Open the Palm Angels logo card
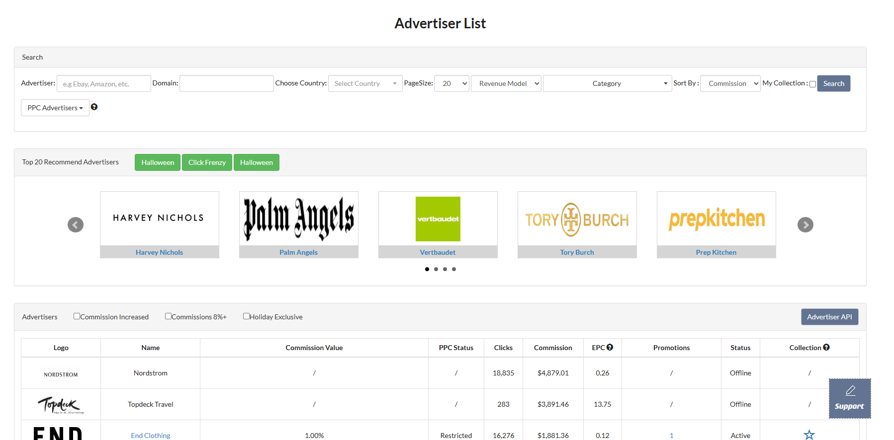Viewport: 894px width, 440px height. pyautogui.click(x=299, y=219)
